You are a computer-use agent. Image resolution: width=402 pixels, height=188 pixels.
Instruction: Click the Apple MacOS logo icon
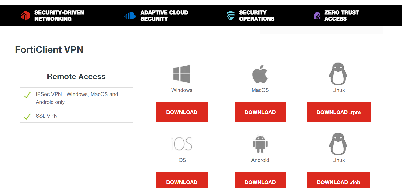click(260, 74)
